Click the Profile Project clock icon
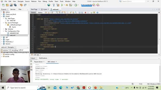This screenshot has height=90, width=161. (76, 5)
